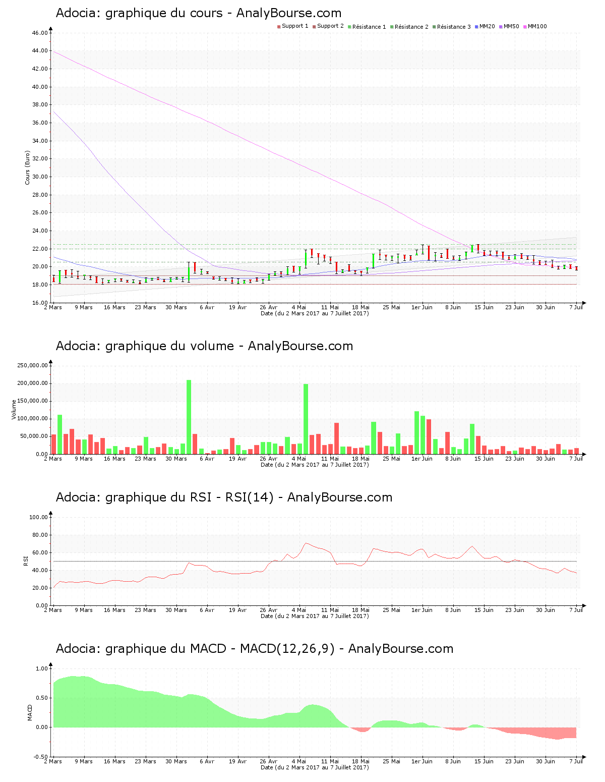The image size is (605, 782).
Task: Click the '30 Mars' date on volume chart
Action: tap(176, 459)
